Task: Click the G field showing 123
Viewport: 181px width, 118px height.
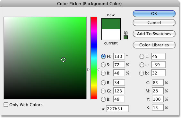Action: click(x=119, y=91)
